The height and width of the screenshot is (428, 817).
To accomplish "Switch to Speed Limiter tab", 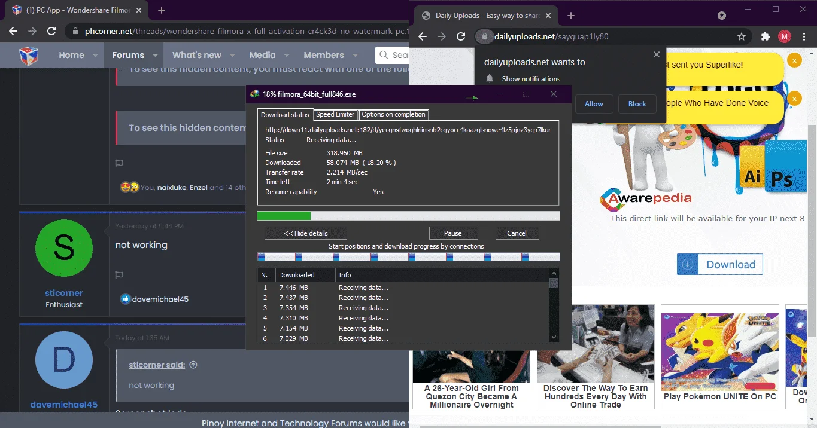I will pyautogui.click(x=335, y=114).
